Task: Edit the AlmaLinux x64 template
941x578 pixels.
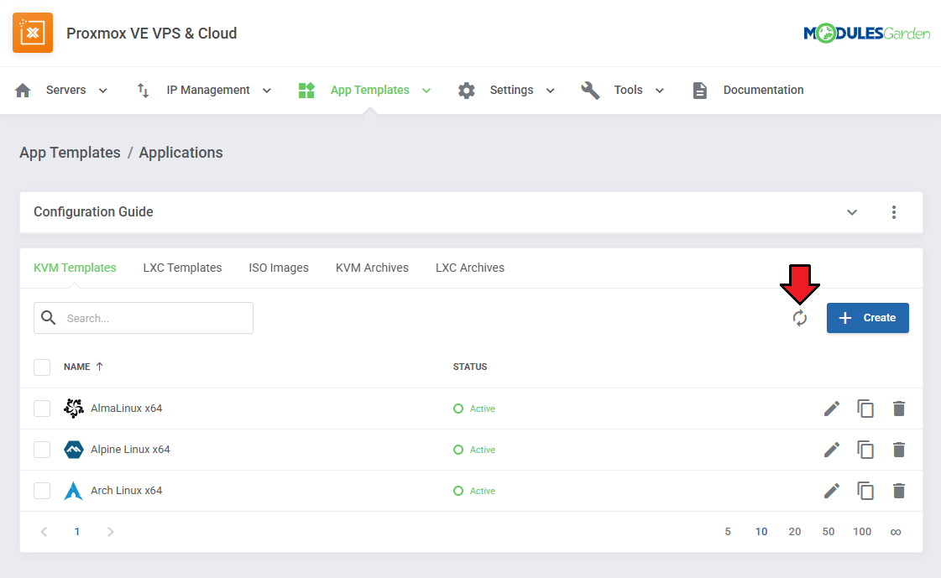Action: pos(831,409)
